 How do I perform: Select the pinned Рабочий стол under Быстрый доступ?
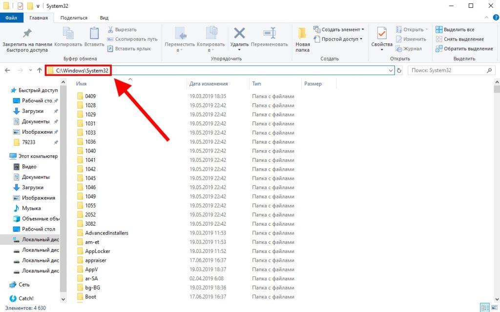36,100
